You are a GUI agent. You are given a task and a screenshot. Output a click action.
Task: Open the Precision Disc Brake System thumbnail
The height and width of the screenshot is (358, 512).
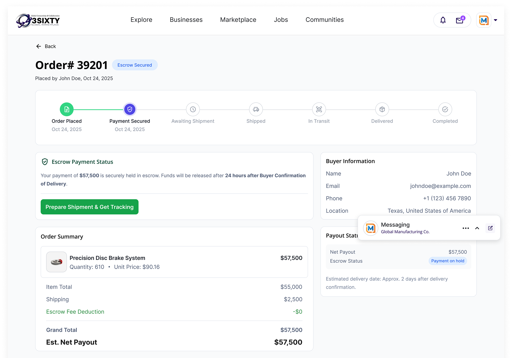click(56, 262)
